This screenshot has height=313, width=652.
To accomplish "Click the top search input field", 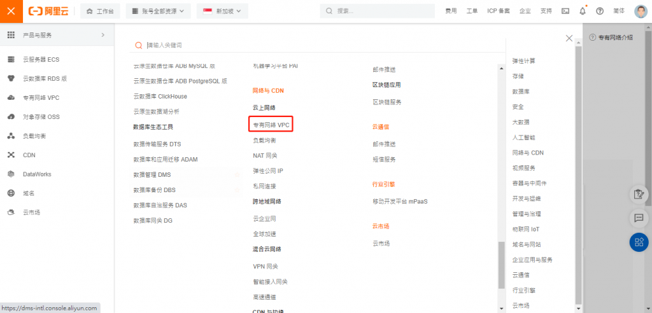I will pos(378,11).
